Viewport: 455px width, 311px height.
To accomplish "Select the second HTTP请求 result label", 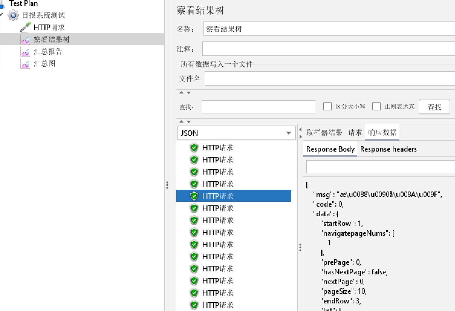I will tap(218, 160).
